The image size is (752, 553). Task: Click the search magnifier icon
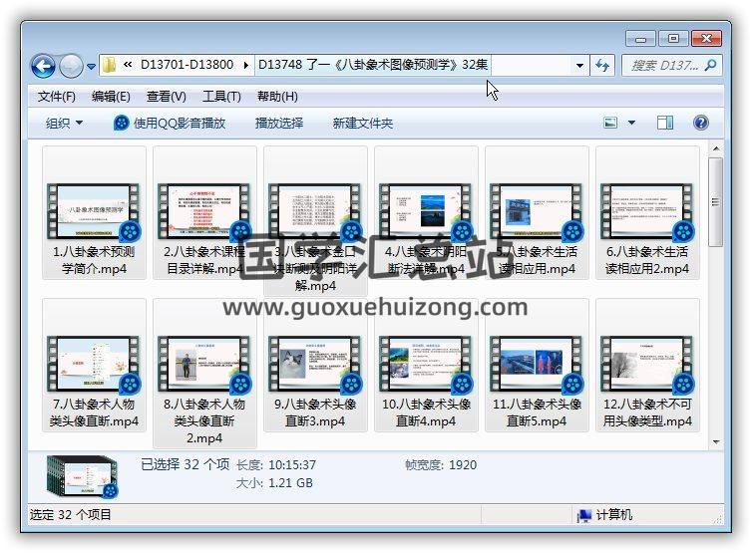point(711,65)
